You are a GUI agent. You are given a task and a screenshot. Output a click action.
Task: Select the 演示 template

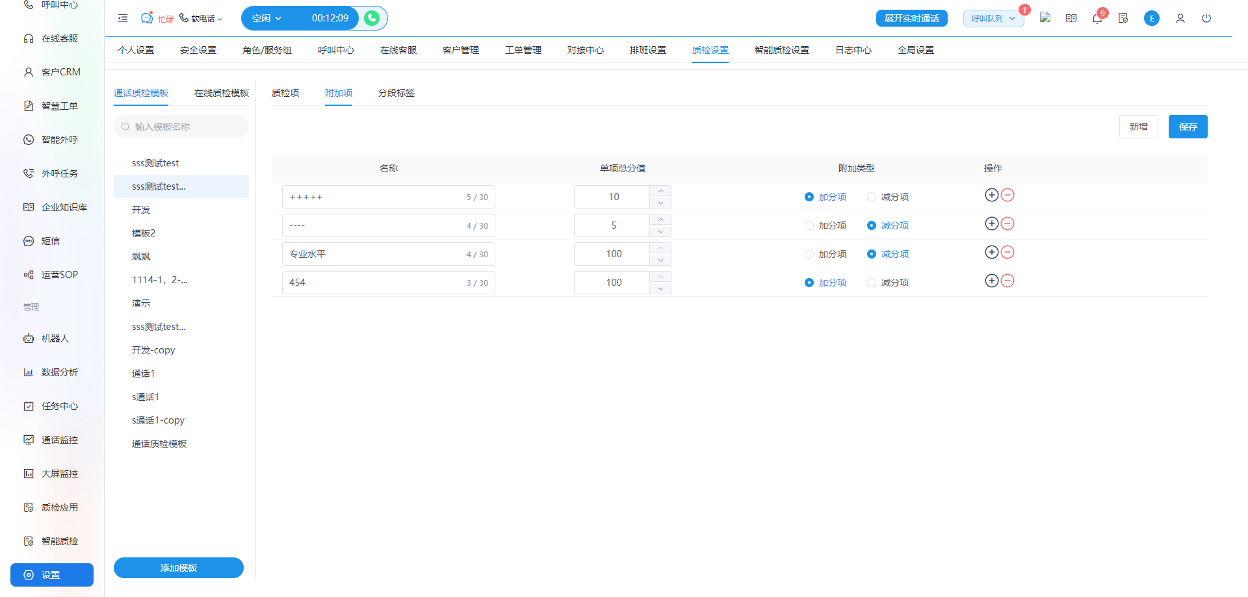click(181, 303)
